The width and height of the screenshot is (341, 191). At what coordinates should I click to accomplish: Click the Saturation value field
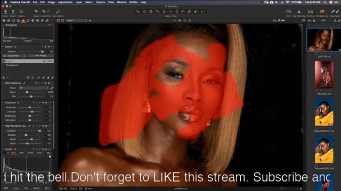48,120
